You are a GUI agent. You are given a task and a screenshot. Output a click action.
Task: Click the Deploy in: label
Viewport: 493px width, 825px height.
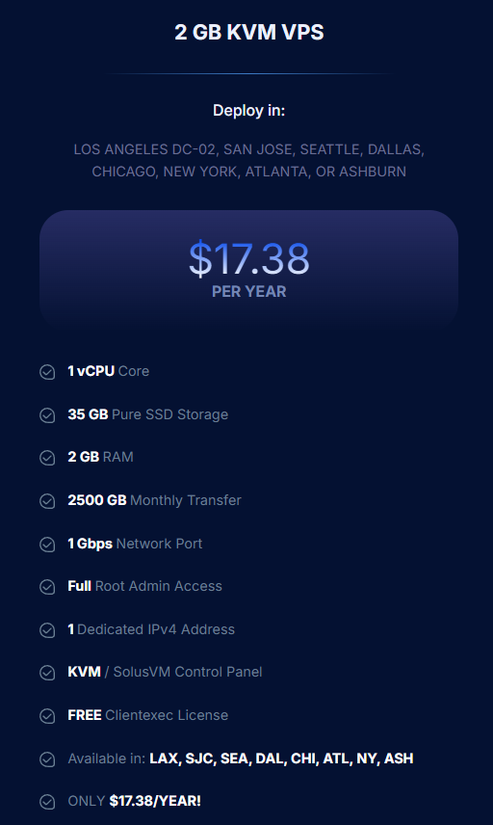(248, 111)
